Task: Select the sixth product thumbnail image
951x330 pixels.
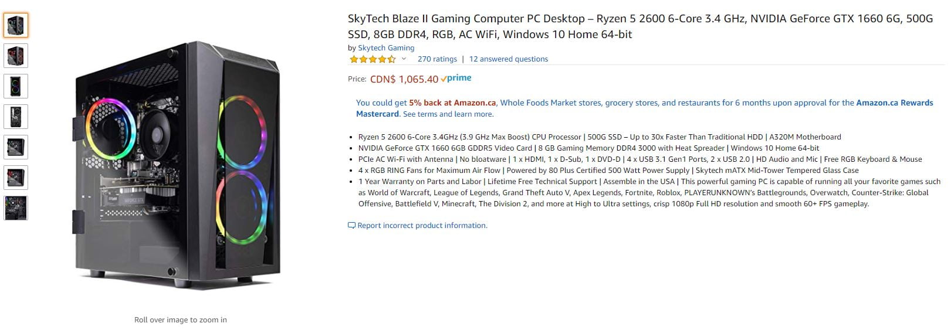Action: [16, 178]
